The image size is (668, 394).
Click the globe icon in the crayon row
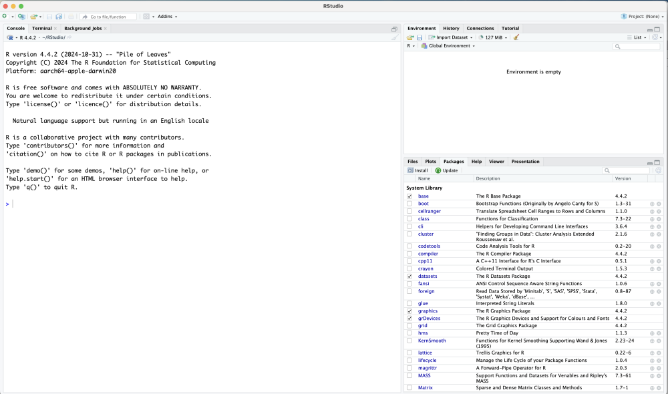652,269
